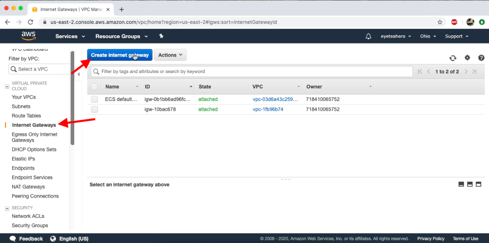The image size is (489, 243).
Task: Open the browser profile avatar
Action: click(x=470, y=22)
